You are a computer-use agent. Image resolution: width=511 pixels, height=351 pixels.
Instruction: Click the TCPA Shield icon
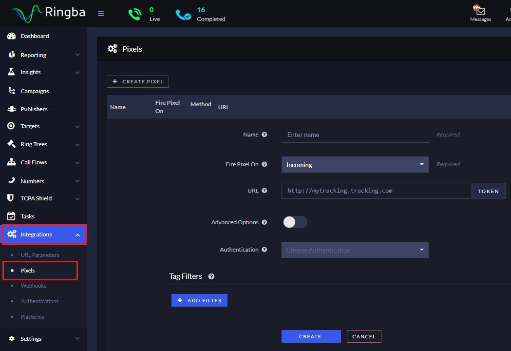tap(10, 198)
